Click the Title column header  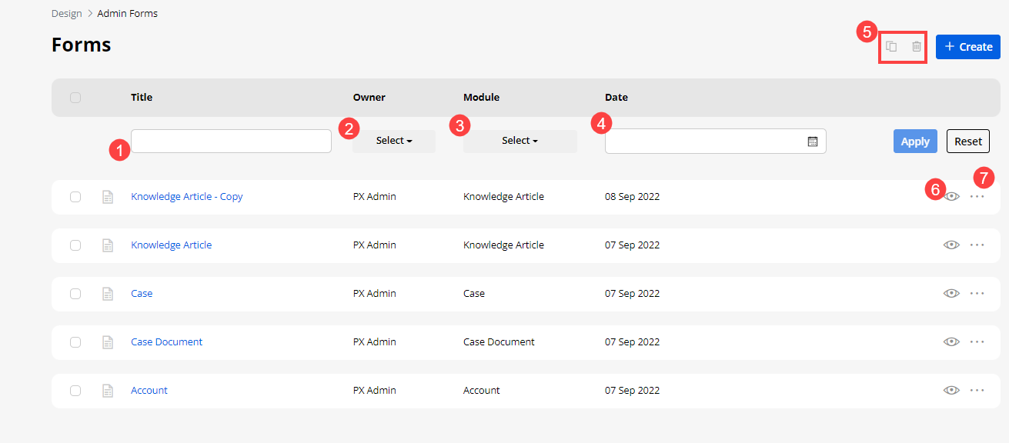point(142,98)
